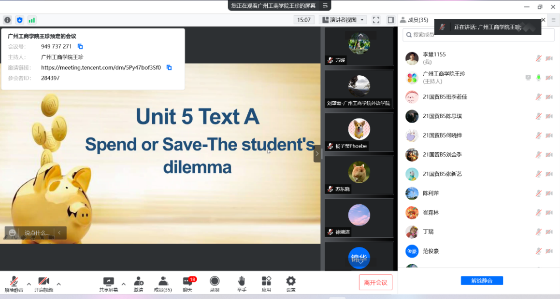Screen dimensions: 560x299
Task: Open 设置 settings in the toolbar
Action: tap(290, 284)
